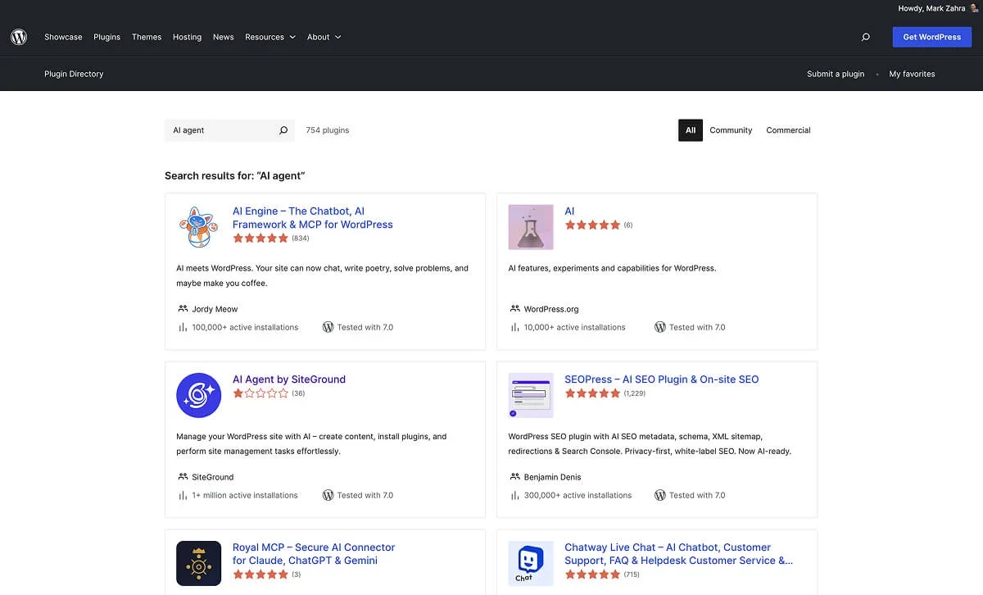
Task: Open News in the top navigation
Action: pyautogui.click(x=224, y=37)
